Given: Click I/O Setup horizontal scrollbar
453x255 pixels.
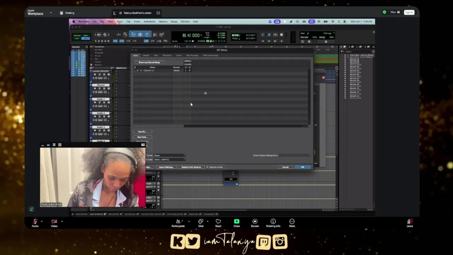Looking at the screenshot, I should tap(246, 126).
